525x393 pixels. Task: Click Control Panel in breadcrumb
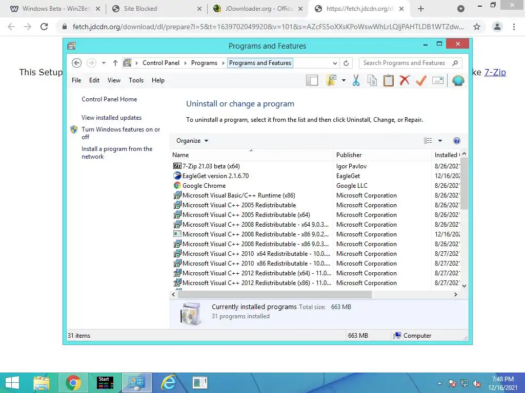coord(160,63)
